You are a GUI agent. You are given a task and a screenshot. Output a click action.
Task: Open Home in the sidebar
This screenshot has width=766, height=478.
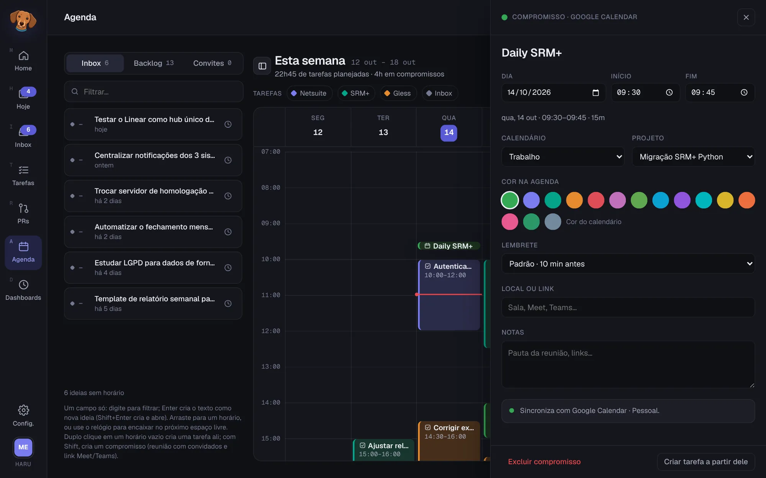23,61
